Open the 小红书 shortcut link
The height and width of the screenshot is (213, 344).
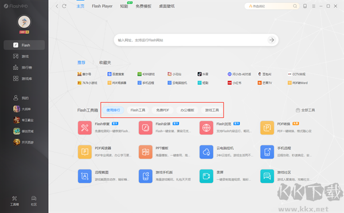234,83
